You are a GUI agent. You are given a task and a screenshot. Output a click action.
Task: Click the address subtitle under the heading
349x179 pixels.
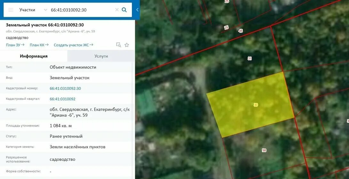coord(50,31)
